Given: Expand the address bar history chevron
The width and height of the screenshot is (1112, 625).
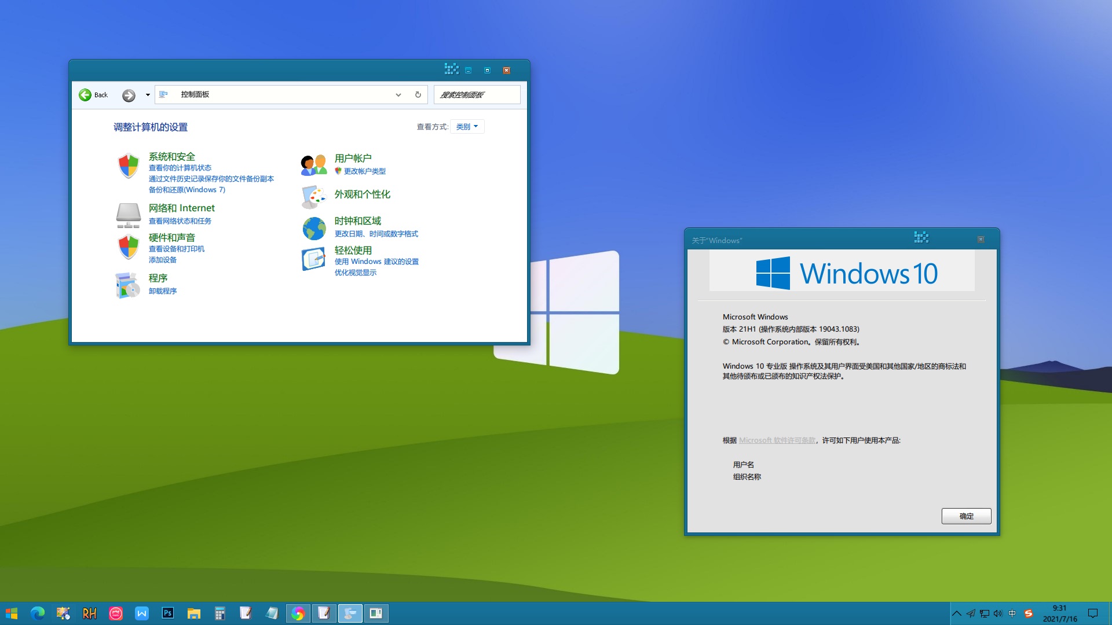Looking at the screenshot, I should click(x=398, y=95).
